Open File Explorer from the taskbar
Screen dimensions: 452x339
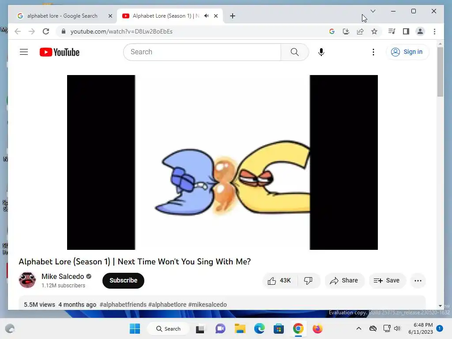point(240,328)
